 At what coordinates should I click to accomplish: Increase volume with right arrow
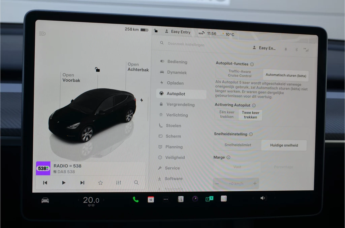pyautogui.click(x=275, y=198)
